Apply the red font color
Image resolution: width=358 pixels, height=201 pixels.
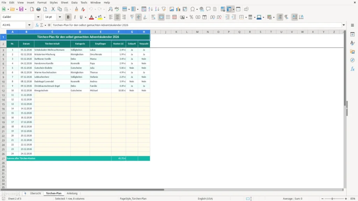coord(91,17)
